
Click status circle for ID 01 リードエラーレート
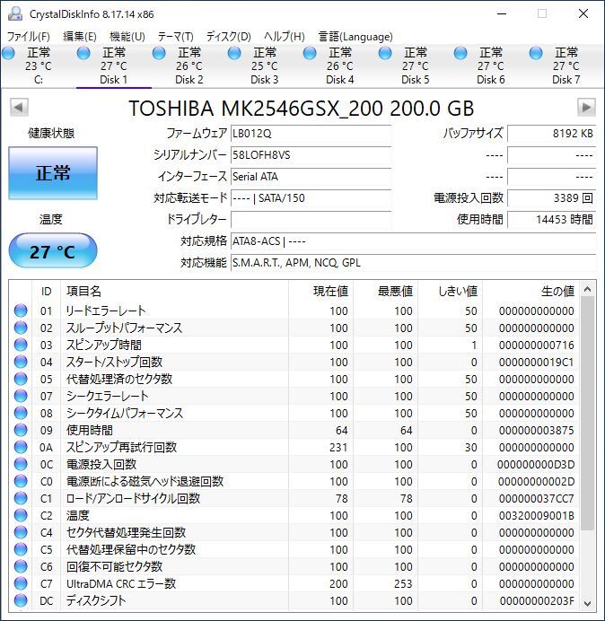click(21, 310)
